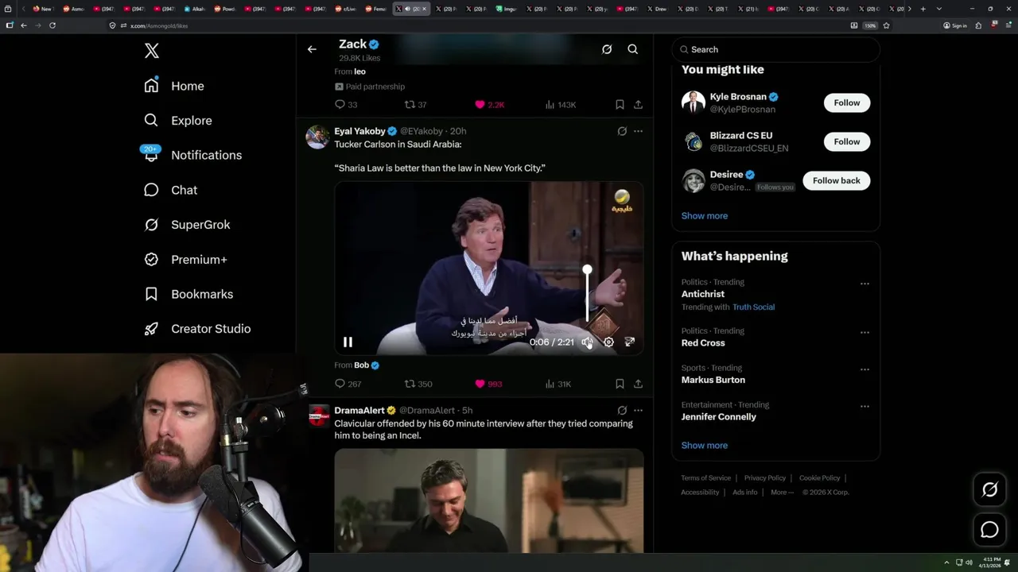This screenshot has height=572, width=1018.
Task: Open Notifications in the sidebar
Action: (x=192, y=155)
